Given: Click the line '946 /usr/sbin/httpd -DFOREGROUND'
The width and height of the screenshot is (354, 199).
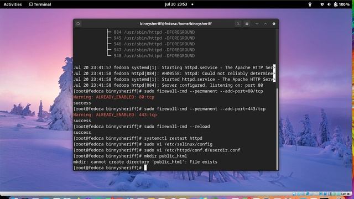Looking at the screenshot, I should click(x=154, y=44).
